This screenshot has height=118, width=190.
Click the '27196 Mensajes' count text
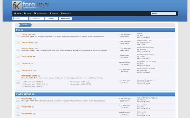point(125,34)
